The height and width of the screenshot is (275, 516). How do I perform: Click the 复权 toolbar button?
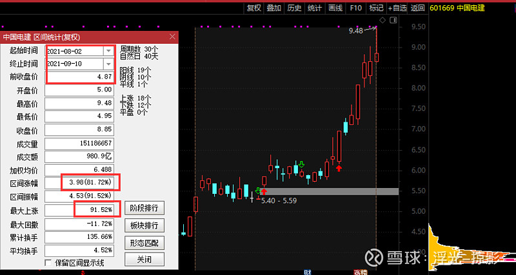253,8
